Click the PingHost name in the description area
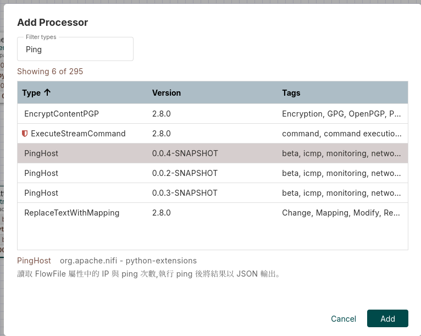The image size is (421, 336). tap(34, 261)
